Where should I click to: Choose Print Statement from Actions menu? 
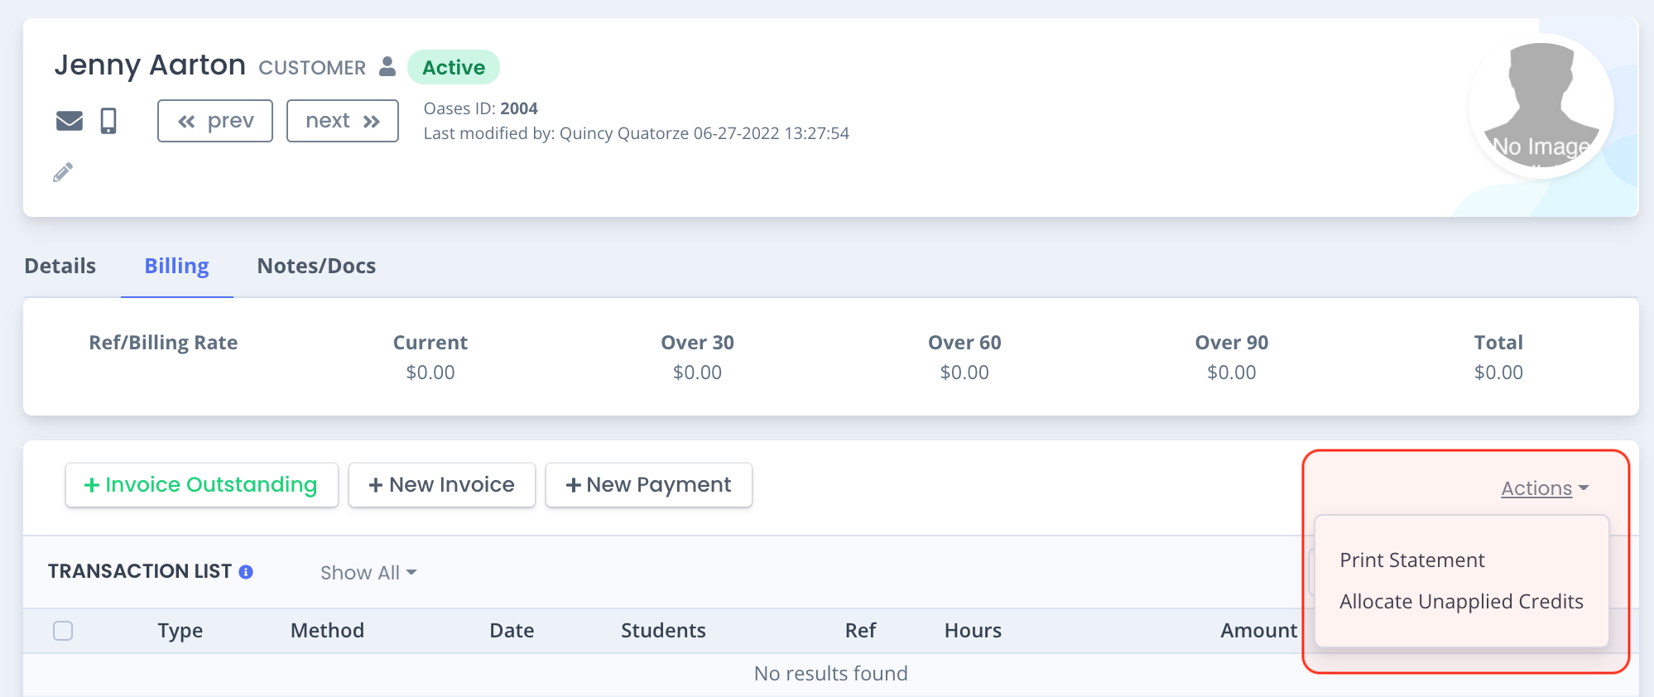[1411, 560]
